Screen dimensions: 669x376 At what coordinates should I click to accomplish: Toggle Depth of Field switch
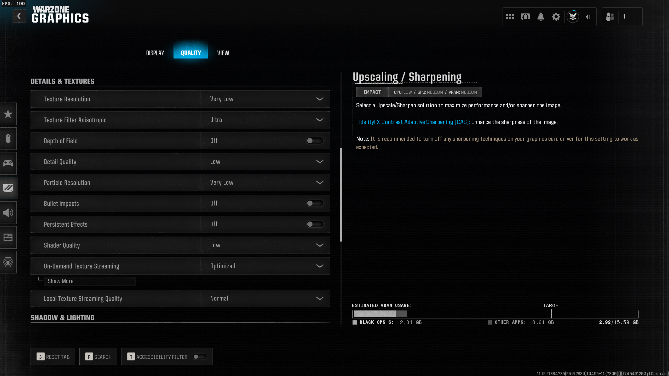click(x=315, y=141)
